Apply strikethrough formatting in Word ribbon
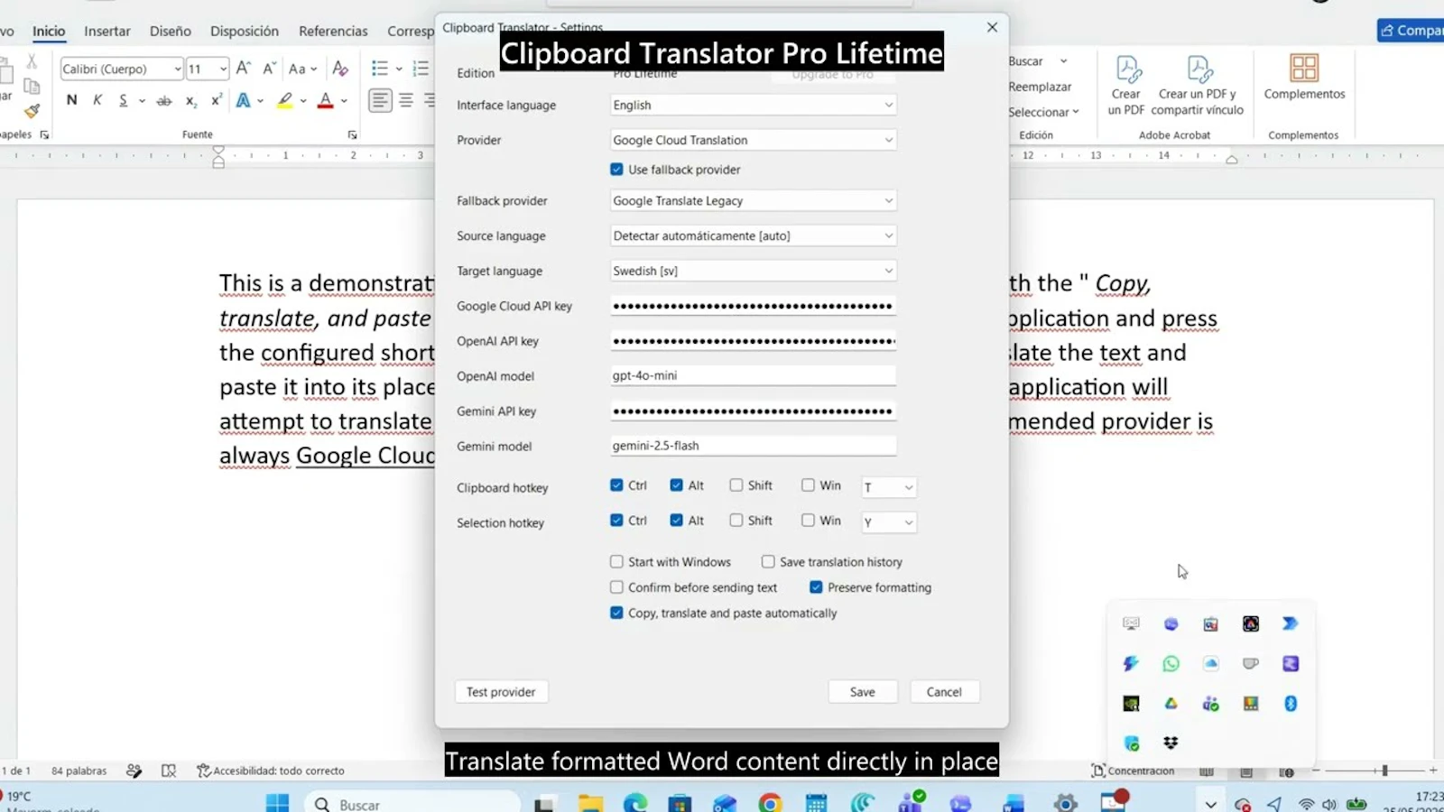The image size is (1444, 812). click(164, 101)
